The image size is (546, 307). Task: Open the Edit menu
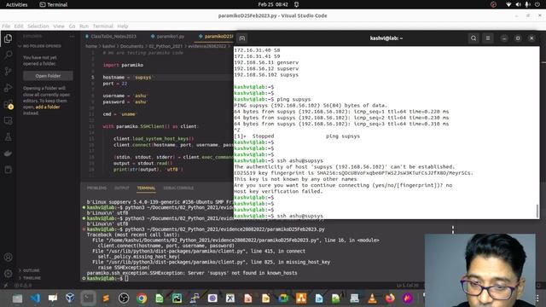pos(19,26)
